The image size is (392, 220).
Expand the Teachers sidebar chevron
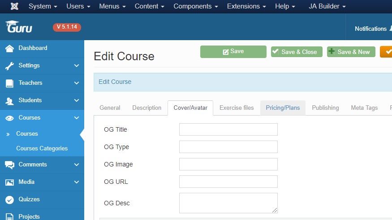click(x=77, y=83)
